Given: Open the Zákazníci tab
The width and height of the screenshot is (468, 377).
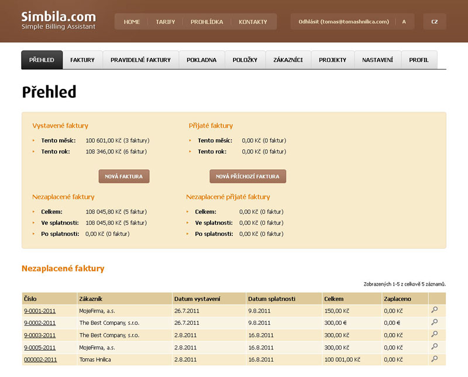Looking at the screenshot, I should click(288, 60).
